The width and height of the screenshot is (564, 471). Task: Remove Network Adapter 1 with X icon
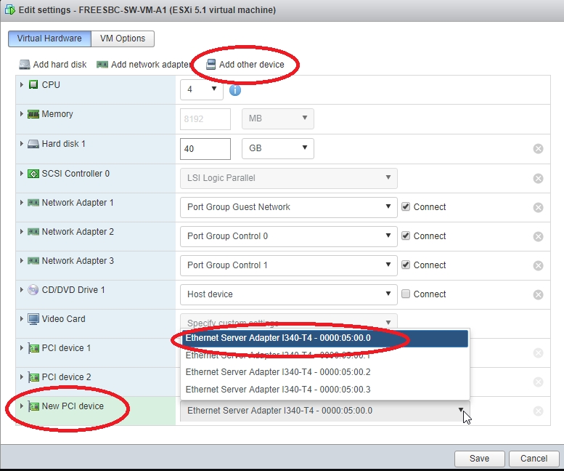click(x=538, y=207)
